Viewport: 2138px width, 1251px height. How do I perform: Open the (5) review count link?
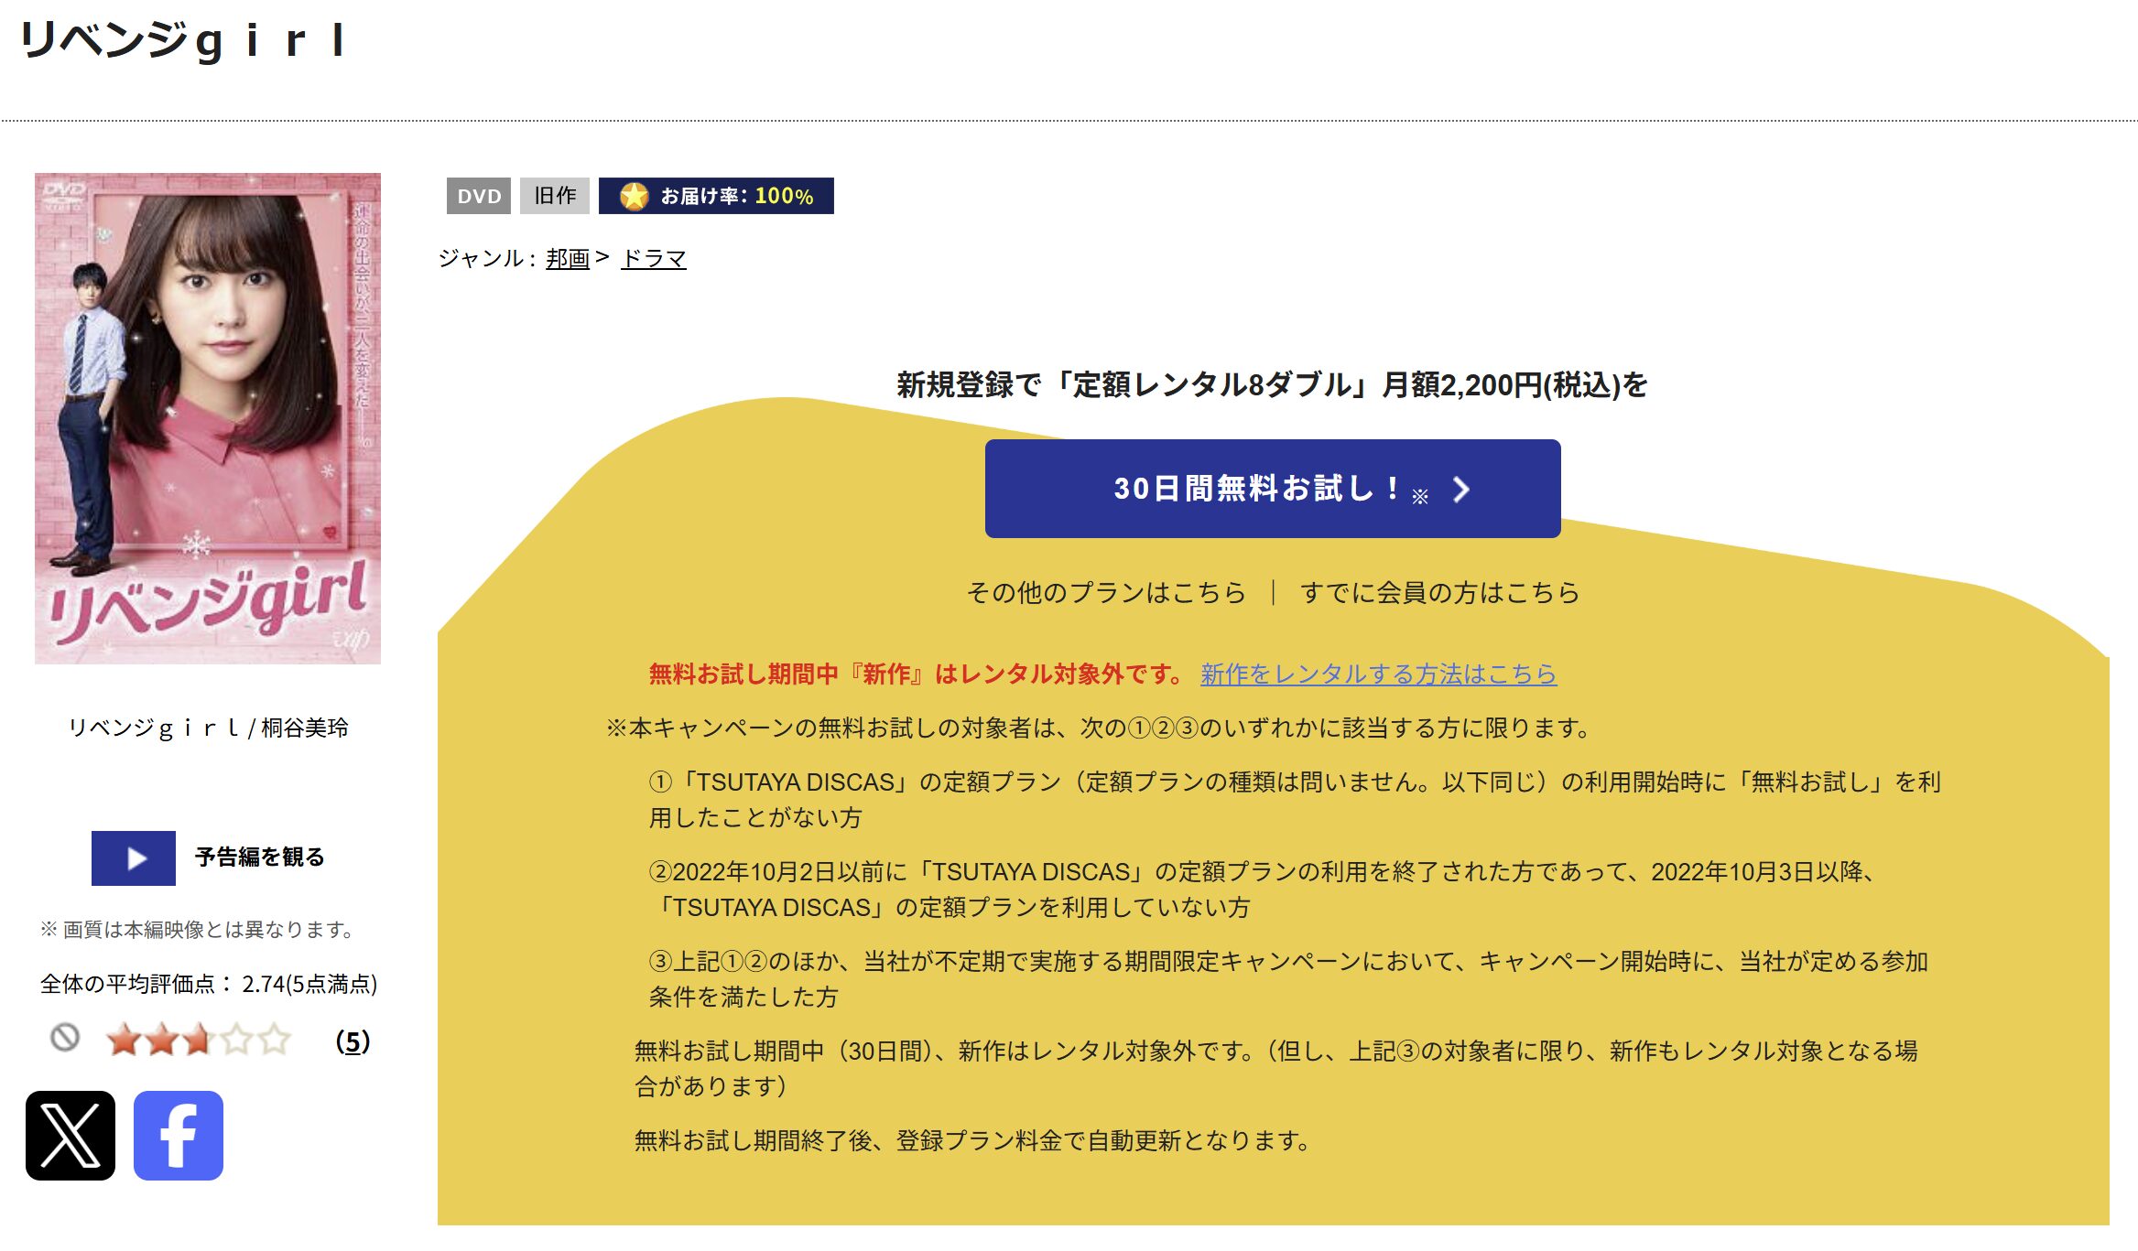(x=353, y=1041)
